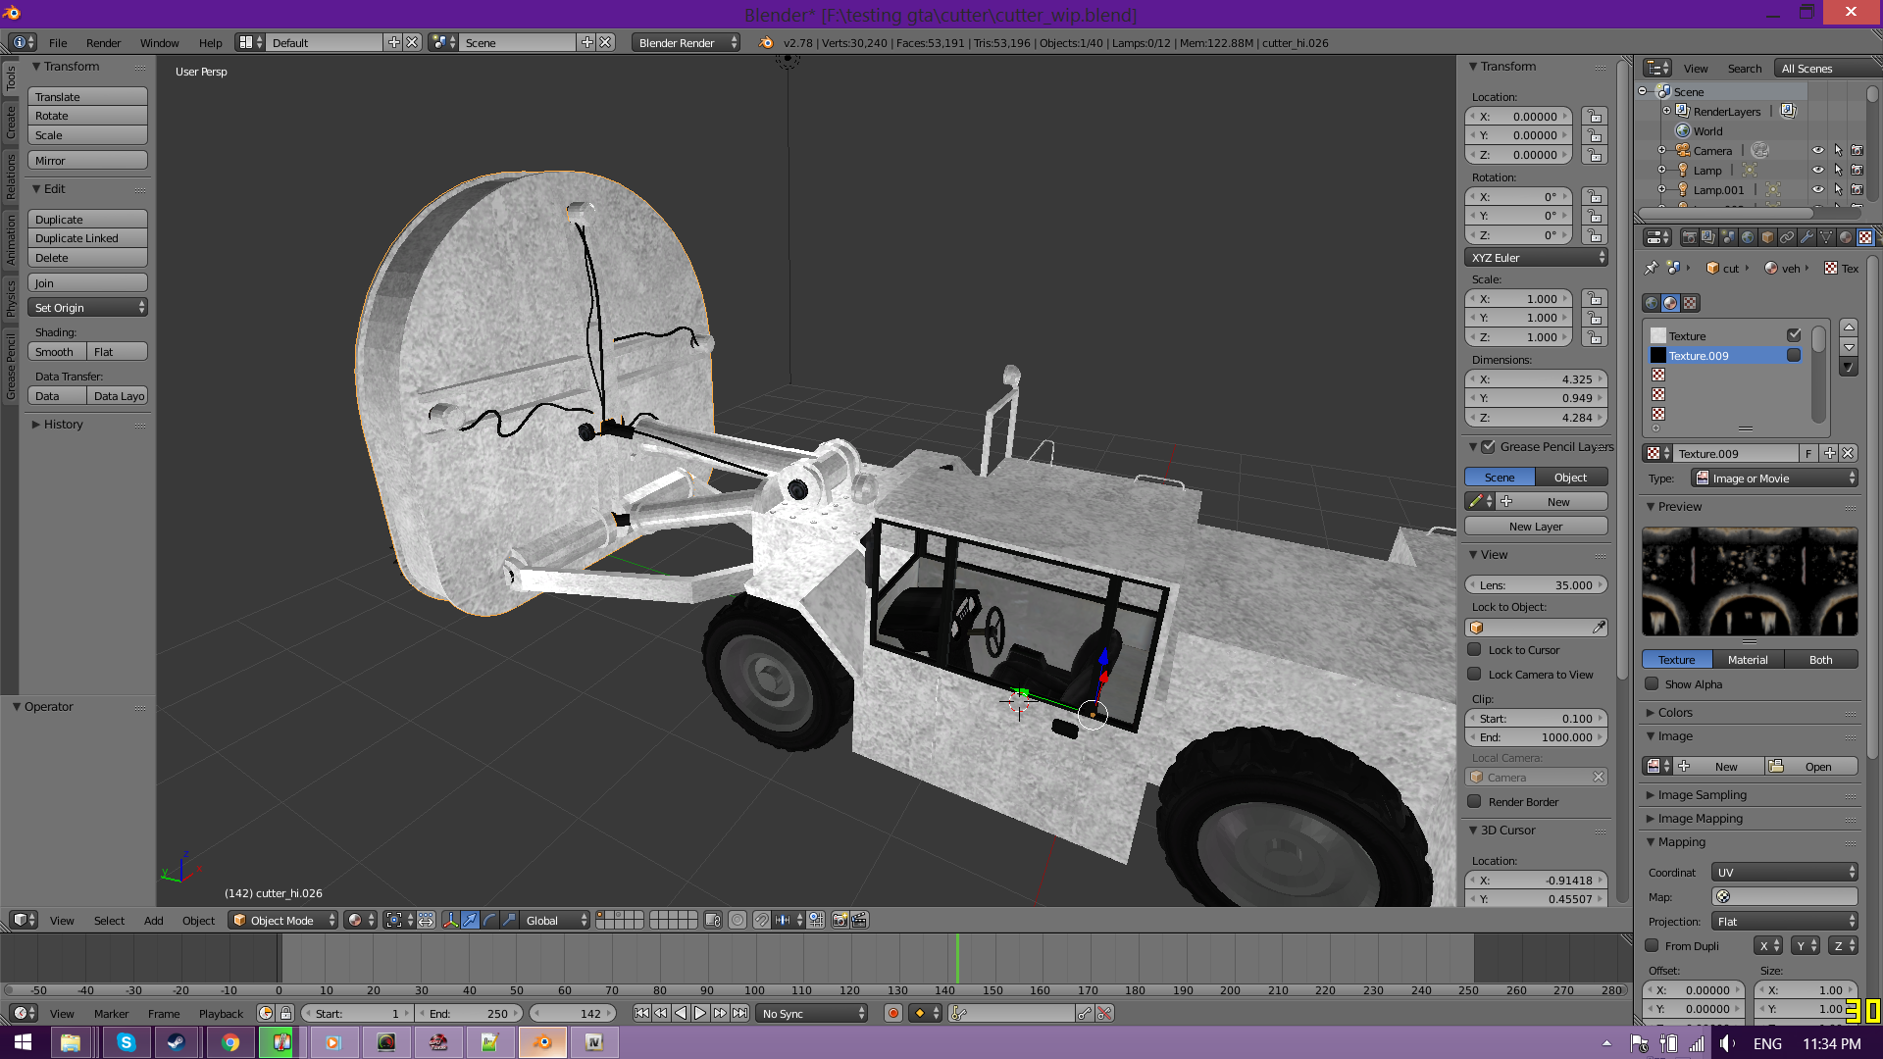The height and width of the screenshot is (1059, 1883).
Task: Open the World globe properties tab
Action: click(x=1748, y=237)
